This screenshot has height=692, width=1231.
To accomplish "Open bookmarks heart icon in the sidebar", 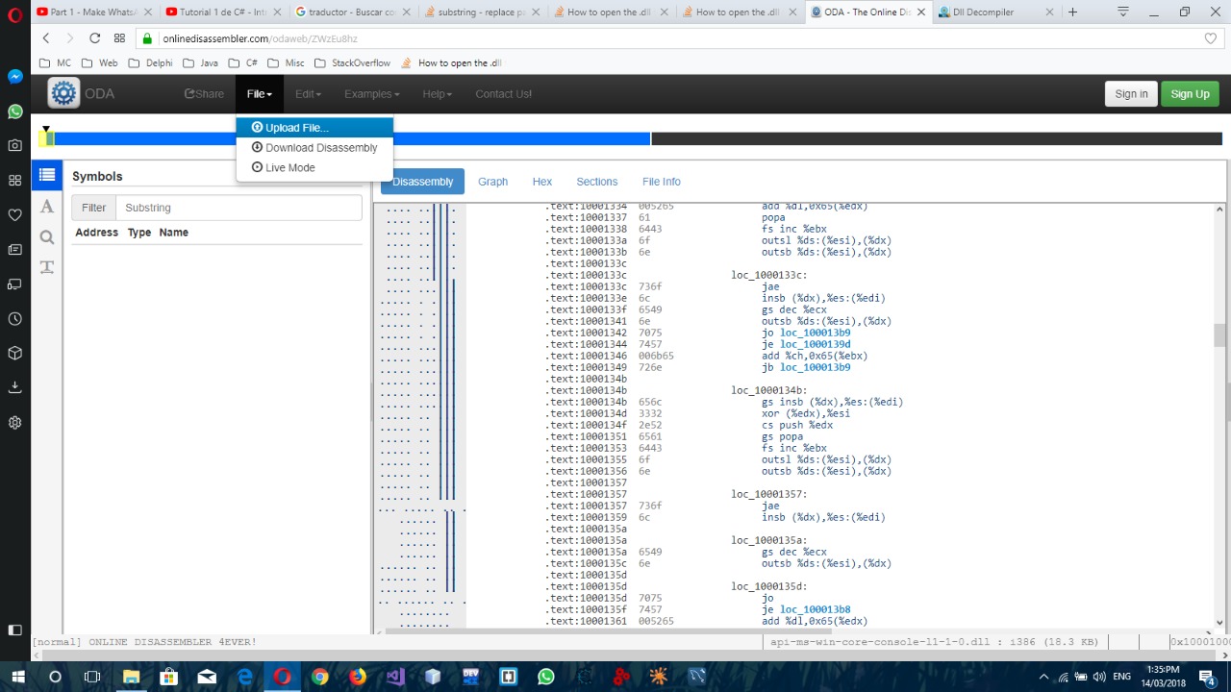I will tap(14, 214).
